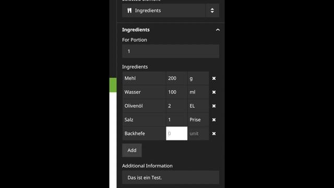The width and height of the screenshot is (334, 188).
Task: Click the Ingredients list label above Mehl
Action: [135, 67]
